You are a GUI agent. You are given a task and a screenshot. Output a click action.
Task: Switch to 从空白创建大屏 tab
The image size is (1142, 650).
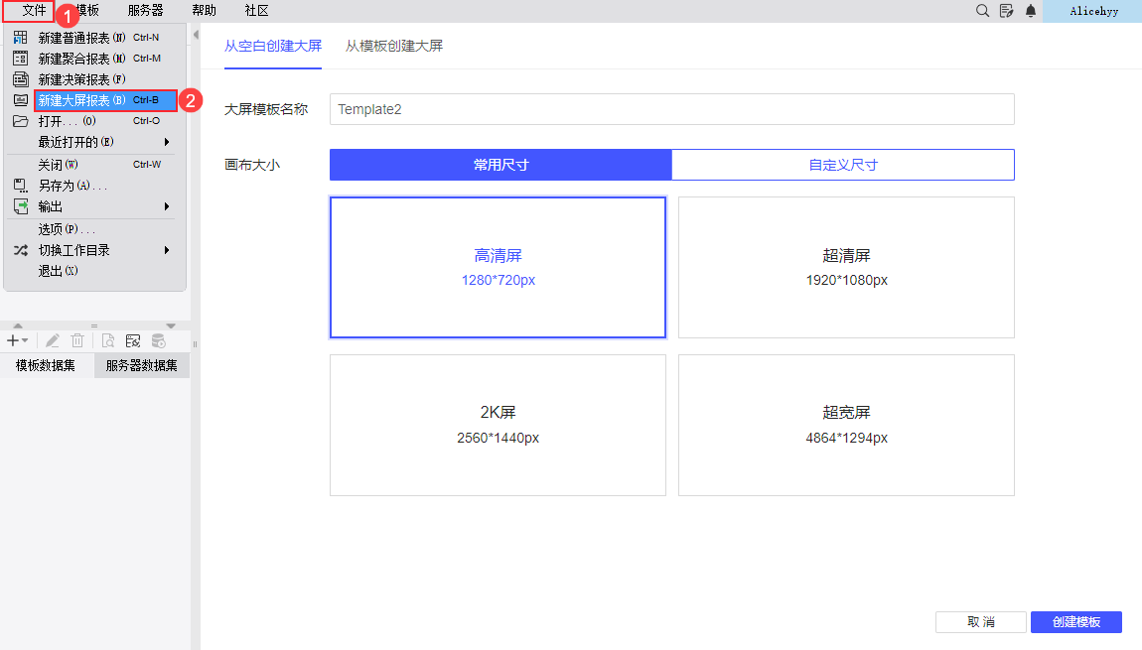click(x=273, y=46)
